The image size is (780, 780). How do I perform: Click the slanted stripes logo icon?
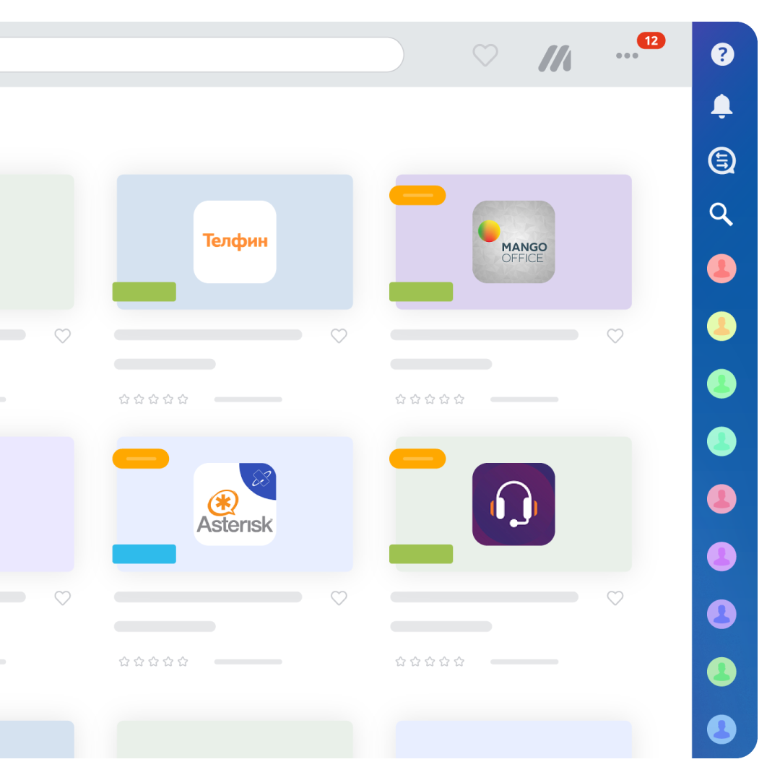coord(555,58)
